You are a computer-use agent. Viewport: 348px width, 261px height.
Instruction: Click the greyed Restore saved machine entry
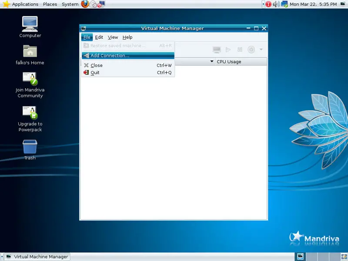coord(128,46)
